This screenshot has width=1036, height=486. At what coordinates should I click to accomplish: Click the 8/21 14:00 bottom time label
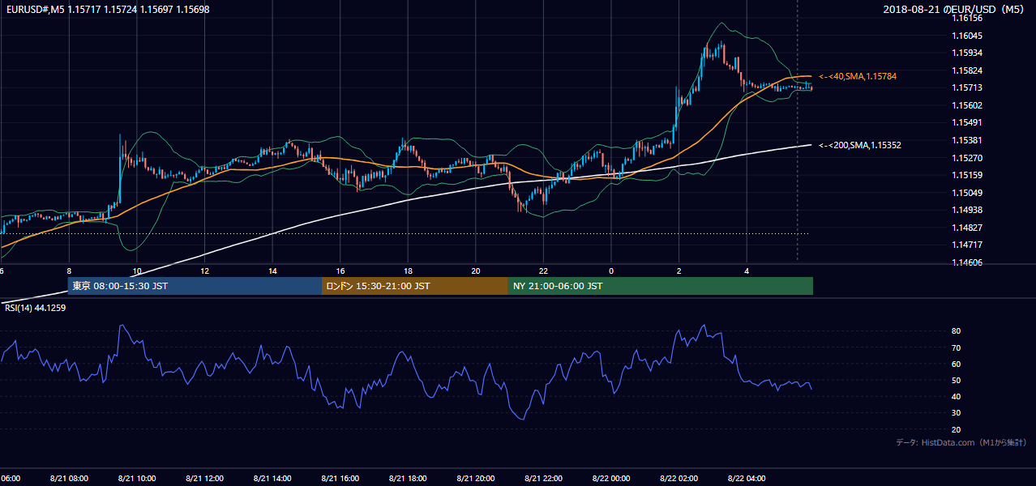(272, 478)
